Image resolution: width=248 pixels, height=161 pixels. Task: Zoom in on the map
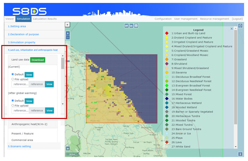(x=68, y=33)
